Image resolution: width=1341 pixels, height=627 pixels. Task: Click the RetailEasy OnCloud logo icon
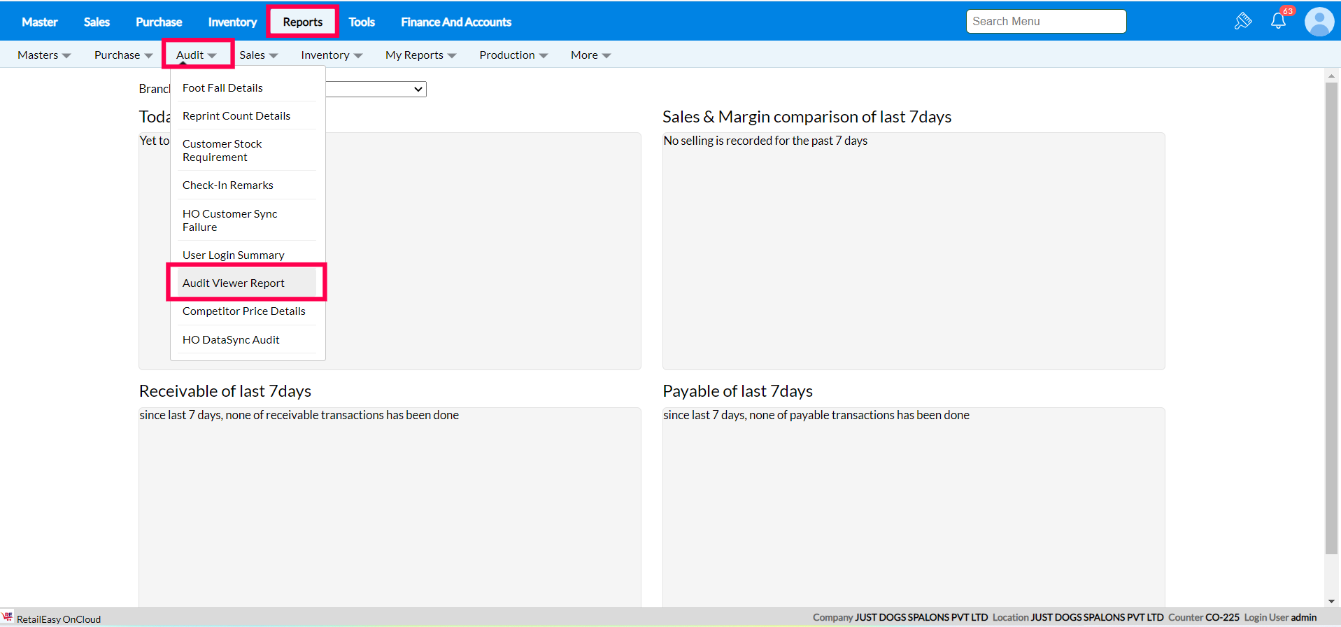pos(8,617)
